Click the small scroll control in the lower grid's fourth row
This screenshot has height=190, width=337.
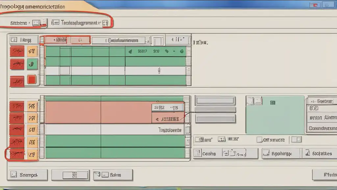click(x=188, y=142)
